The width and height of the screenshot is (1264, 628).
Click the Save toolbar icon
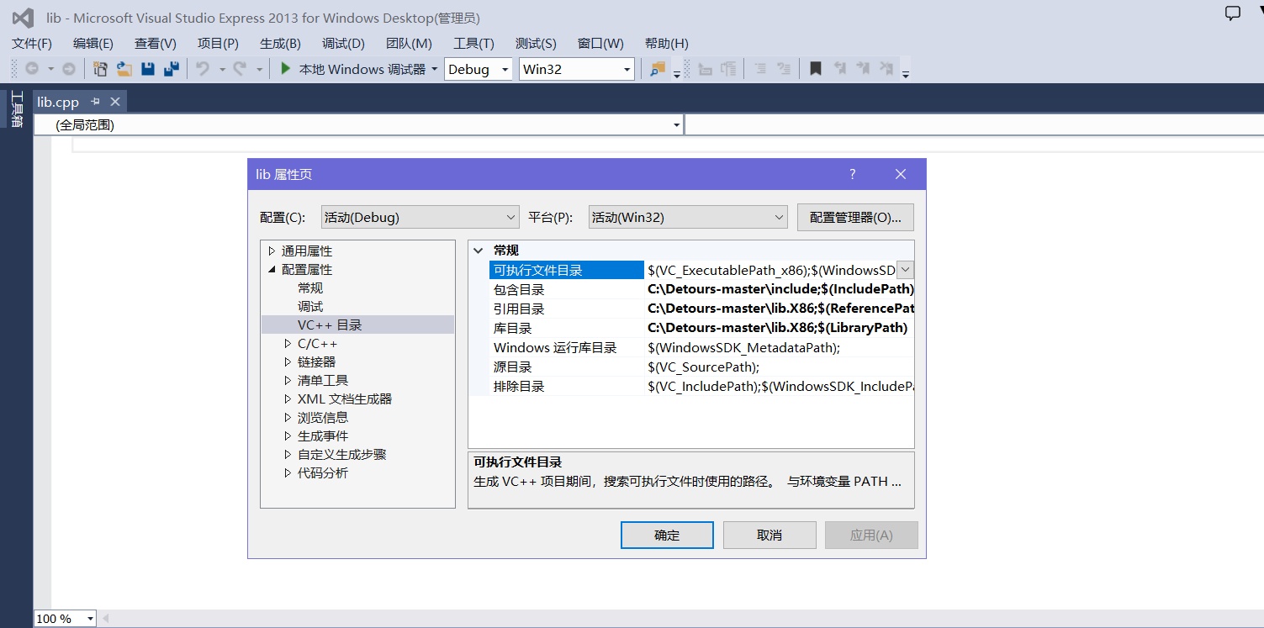[x=147, y=69]
